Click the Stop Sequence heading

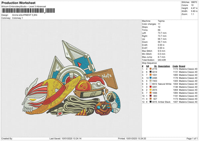pos(150,63)
